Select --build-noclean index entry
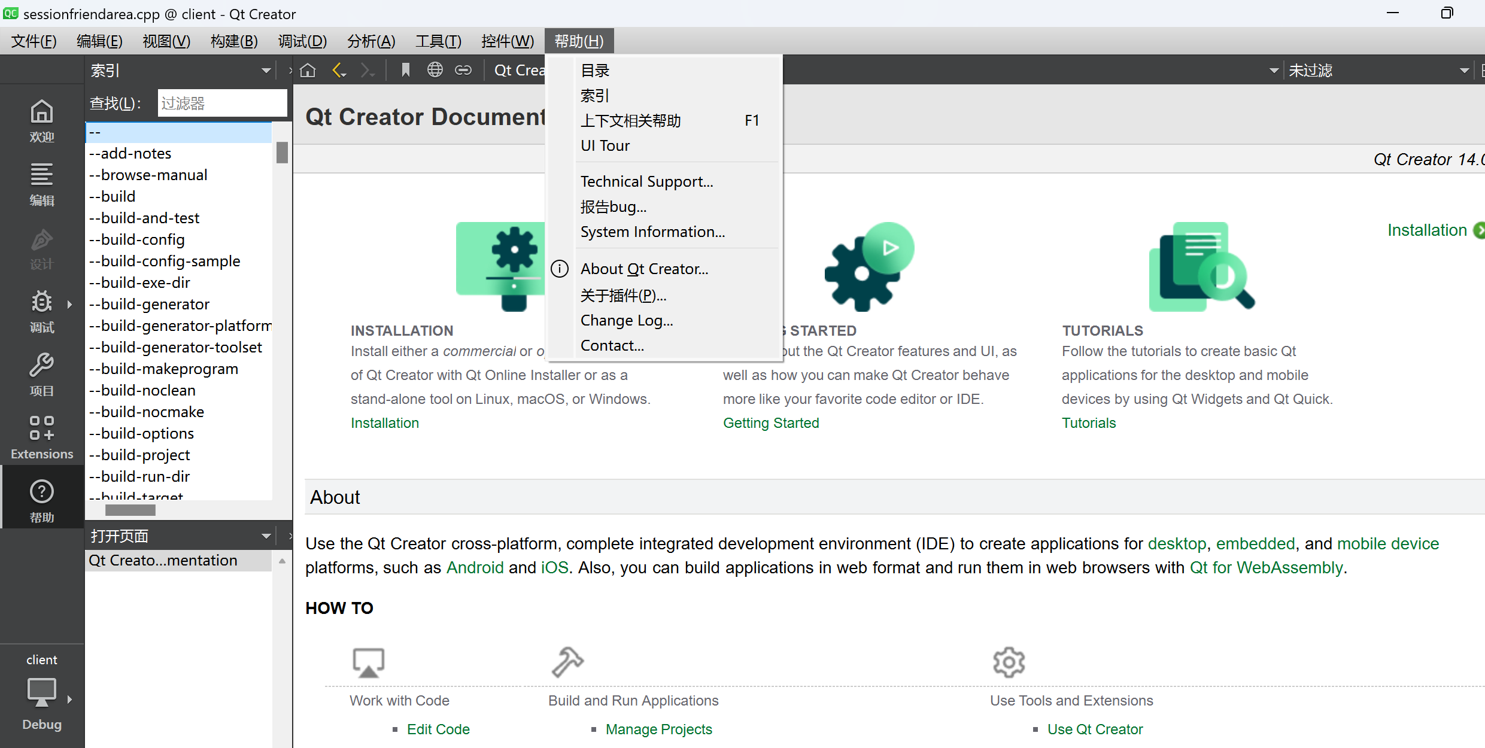Image resolution: width=1485 pixels, height=748 pixels. (178, 391)
